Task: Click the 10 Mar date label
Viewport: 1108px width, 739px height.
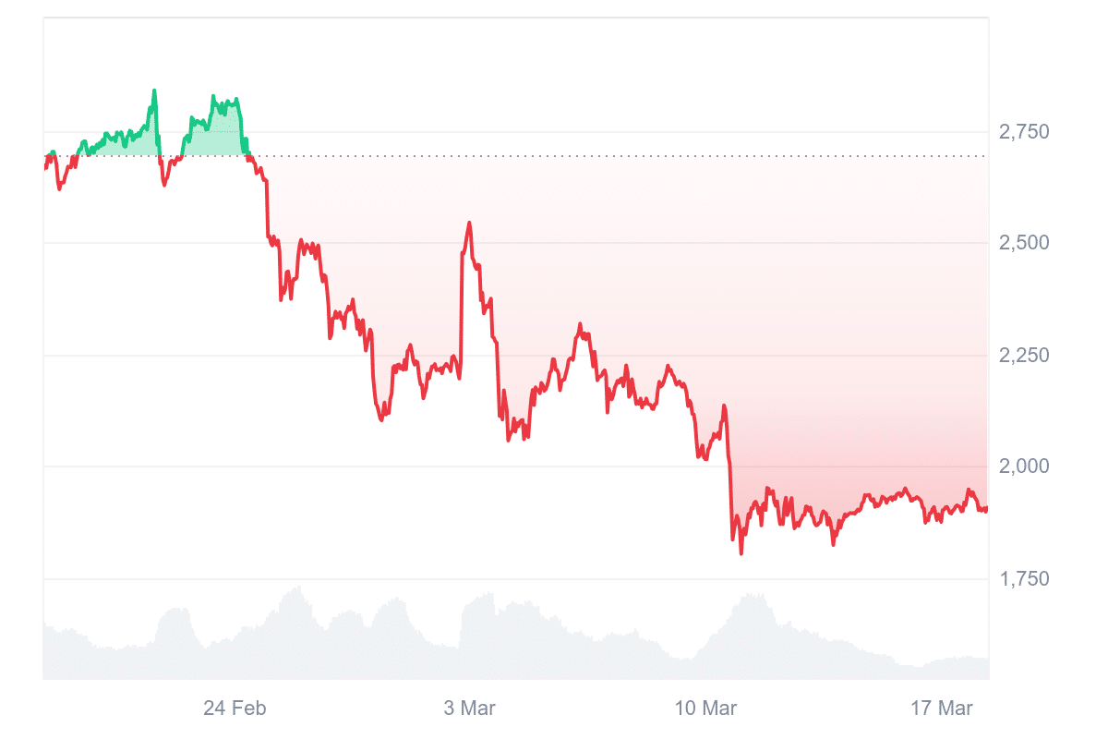Action: point(705,709)
